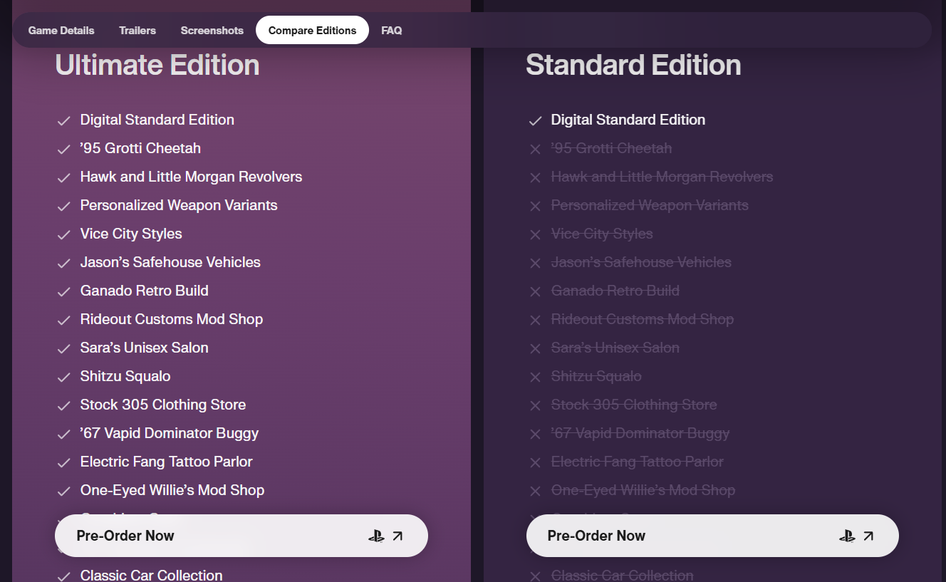
Task: Open the Game Details tab
Action: click(x=61, y=31)
